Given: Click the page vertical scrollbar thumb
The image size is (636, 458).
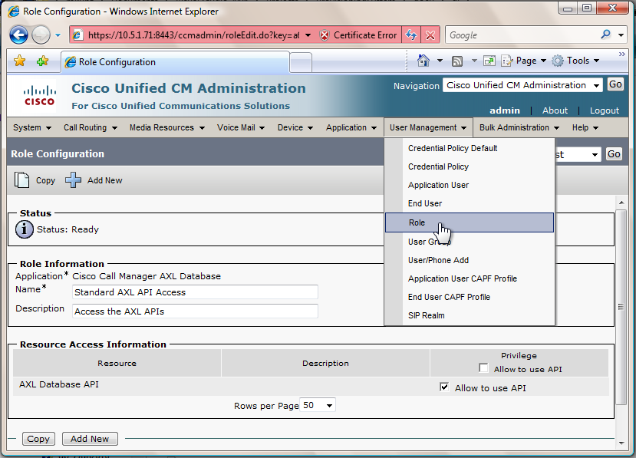Looking at the screenshot, I should coord(621,307).
